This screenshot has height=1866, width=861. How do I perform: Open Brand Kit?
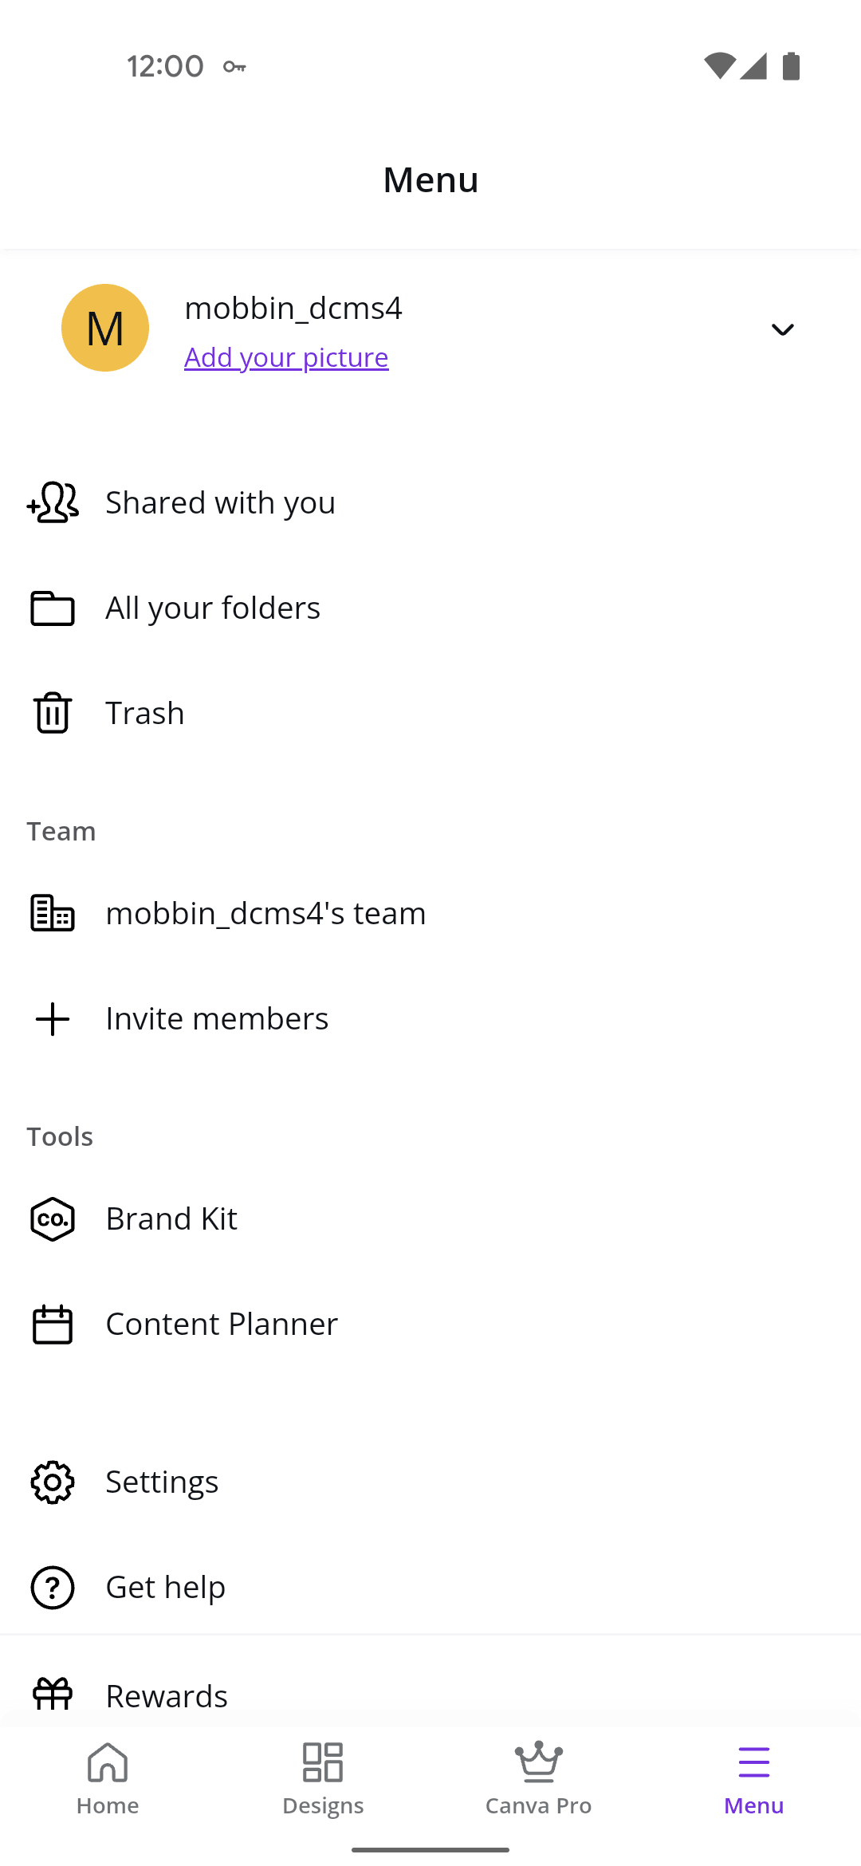point(431,1218)
